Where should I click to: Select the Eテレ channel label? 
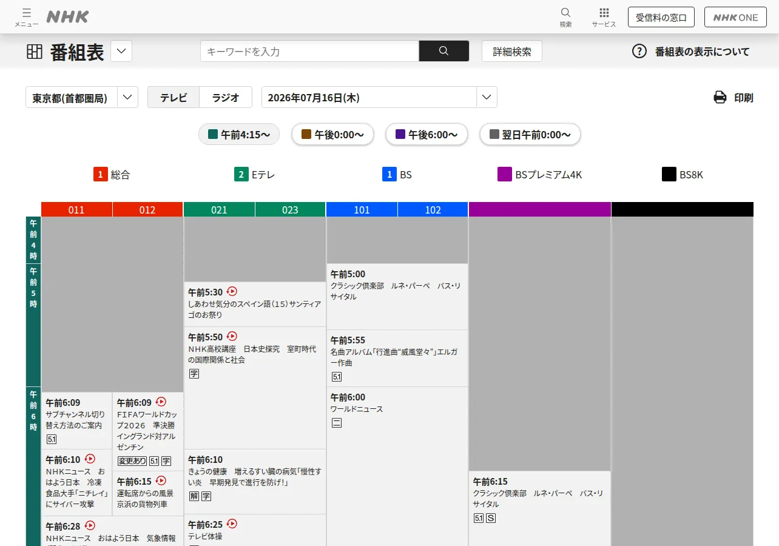pyautogui.click(x=255, y=175)
